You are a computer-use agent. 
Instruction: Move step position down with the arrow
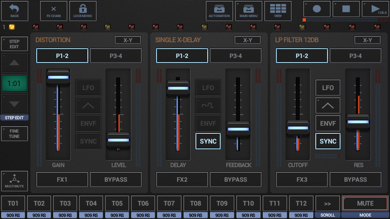(15, 104)
